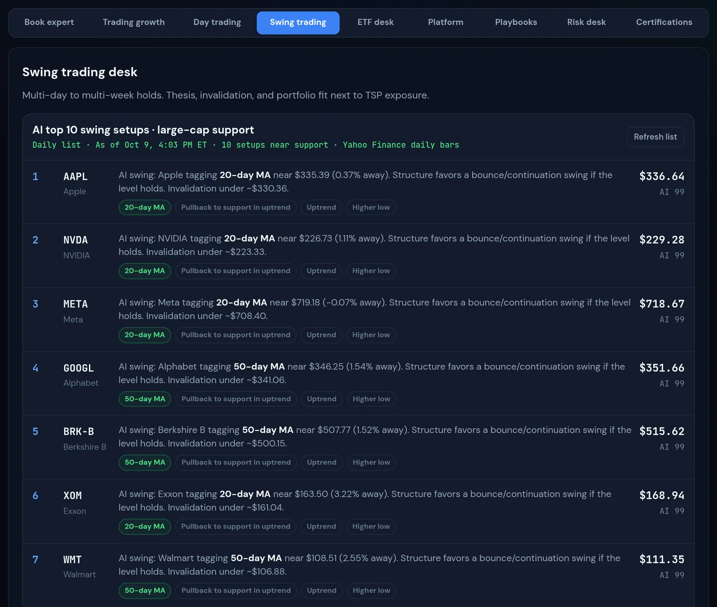Click the 50-day MA tag on BRK-B row
The width and height of the screenshot is (717, 607).
point(145,463)
